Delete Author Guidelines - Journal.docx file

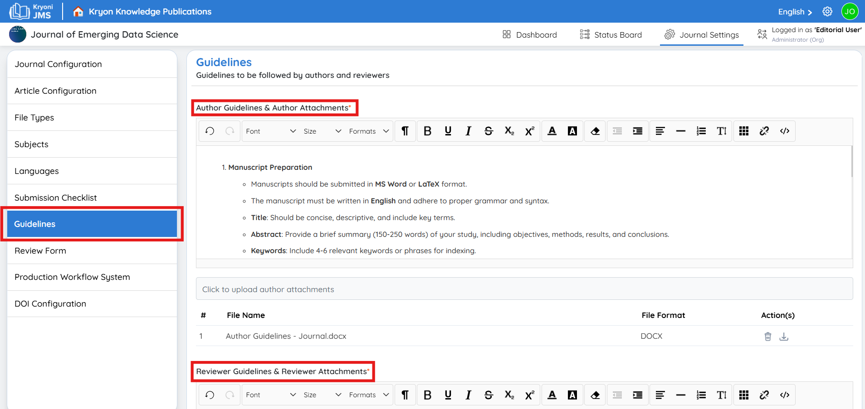tap(767, 337)
